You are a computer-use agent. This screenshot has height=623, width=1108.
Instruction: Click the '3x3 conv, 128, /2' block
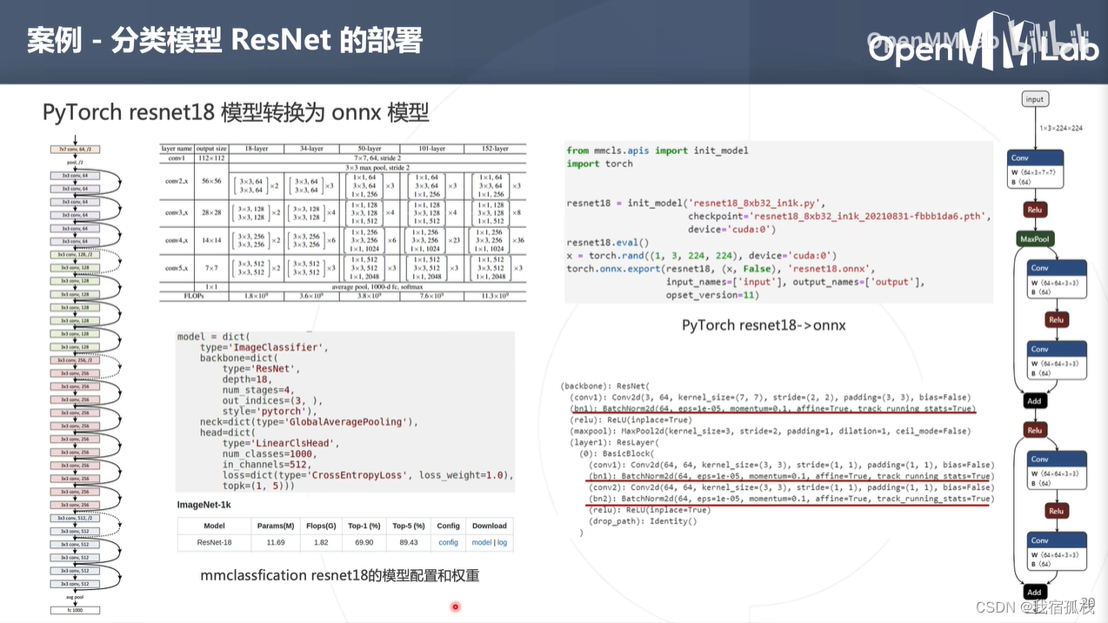point(75,255)
